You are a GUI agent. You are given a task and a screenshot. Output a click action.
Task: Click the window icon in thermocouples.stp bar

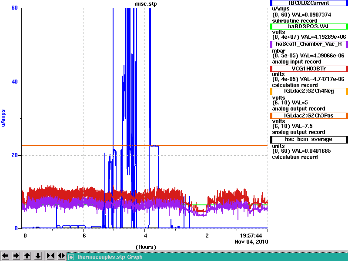(x=71, y=257)
